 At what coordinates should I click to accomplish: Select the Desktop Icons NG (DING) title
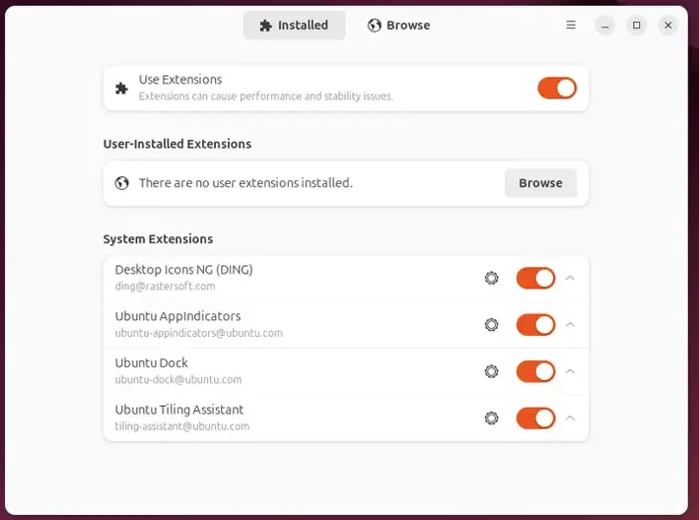[x=183, y=270]
